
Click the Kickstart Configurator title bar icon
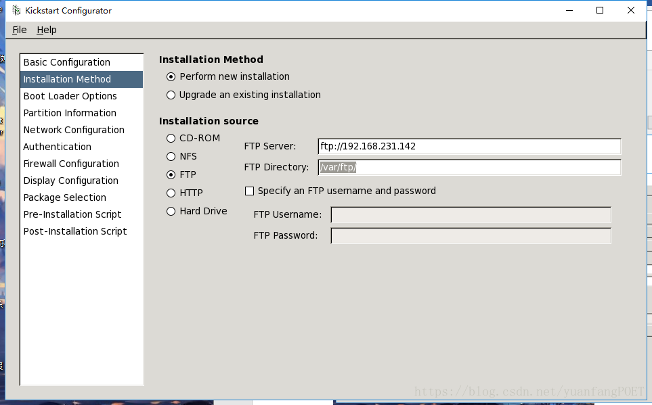tap(16, 10)
